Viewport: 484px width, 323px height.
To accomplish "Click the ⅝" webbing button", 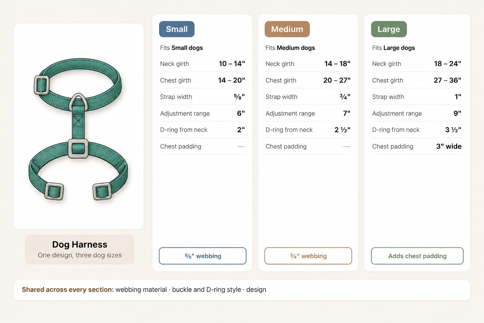I will pos(203,256).
